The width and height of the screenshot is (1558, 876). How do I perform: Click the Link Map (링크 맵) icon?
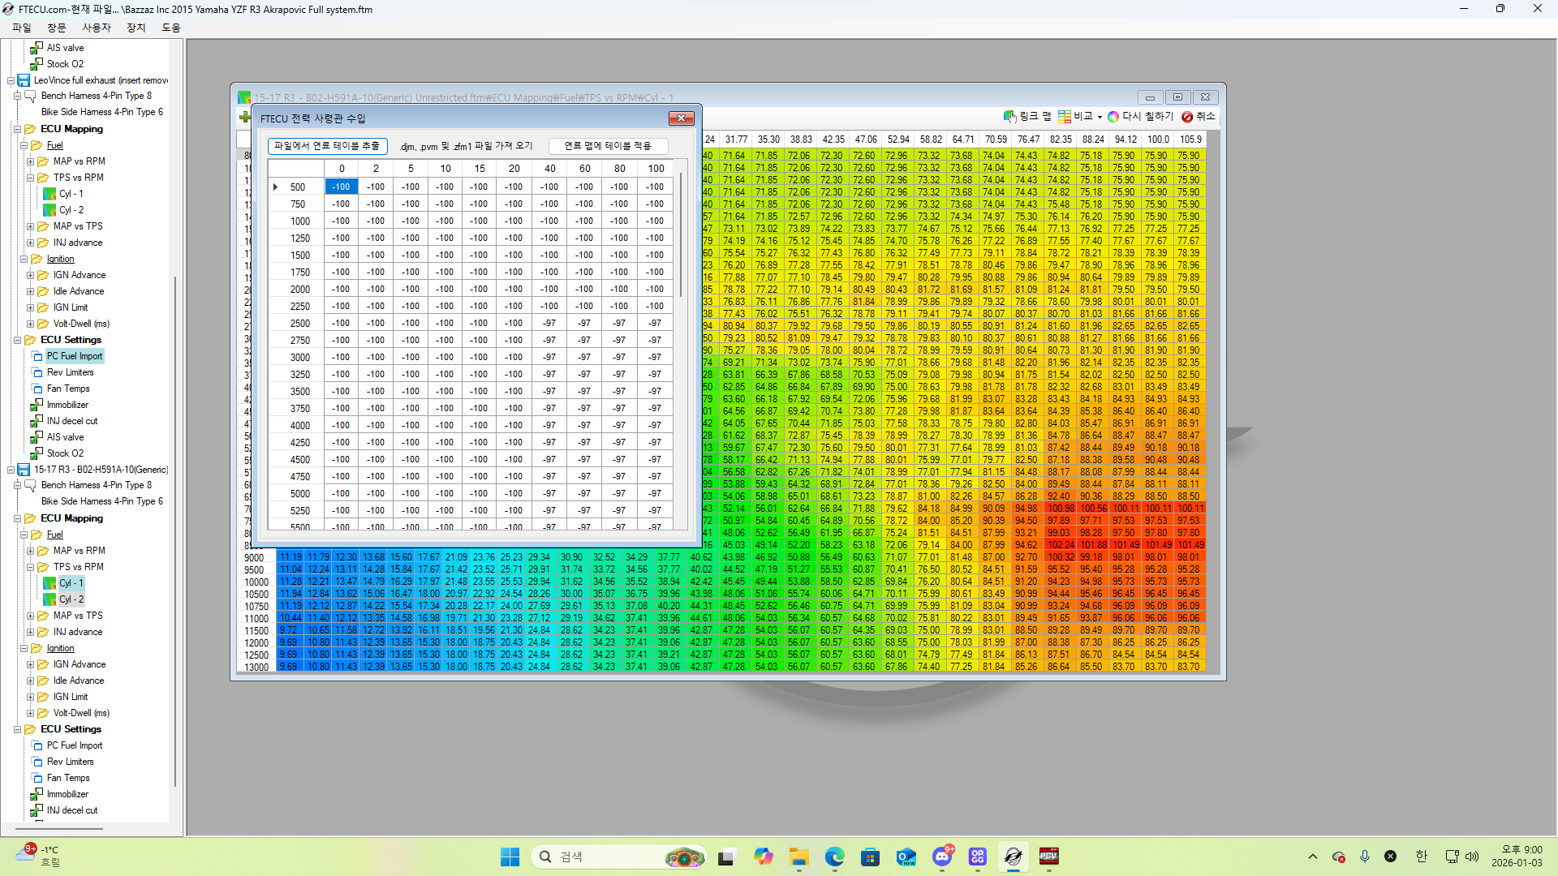(1009, 117)
